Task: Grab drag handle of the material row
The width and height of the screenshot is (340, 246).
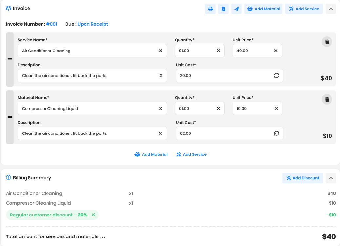Action: tap(10, 117)
